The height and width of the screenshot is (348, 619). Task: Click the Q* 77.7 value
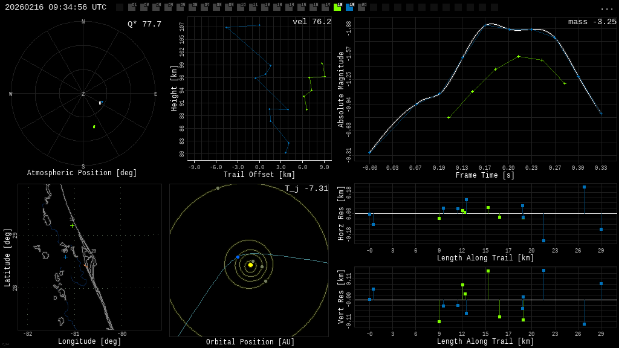(144, 24)
